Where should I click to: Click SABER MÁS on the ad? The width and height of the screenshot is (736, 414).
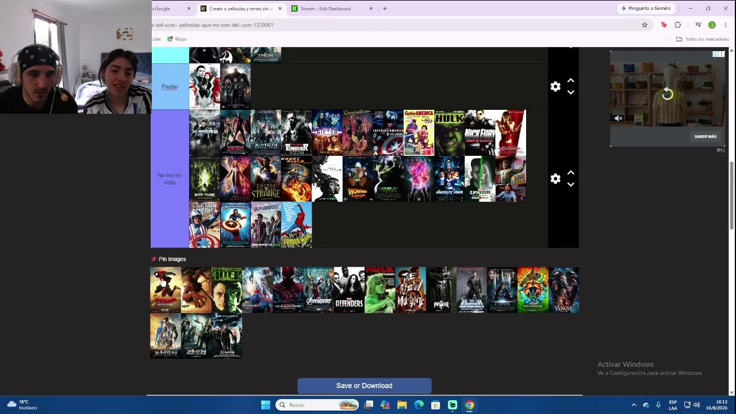706,137
